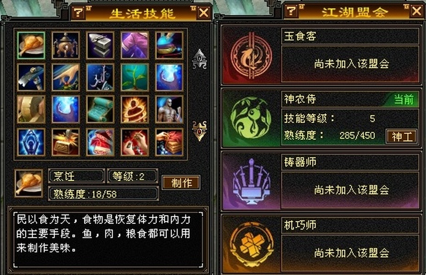
Task: Select the flaming meditating figure skill icon
Action: pyautogui.click(x=135, y=110)
